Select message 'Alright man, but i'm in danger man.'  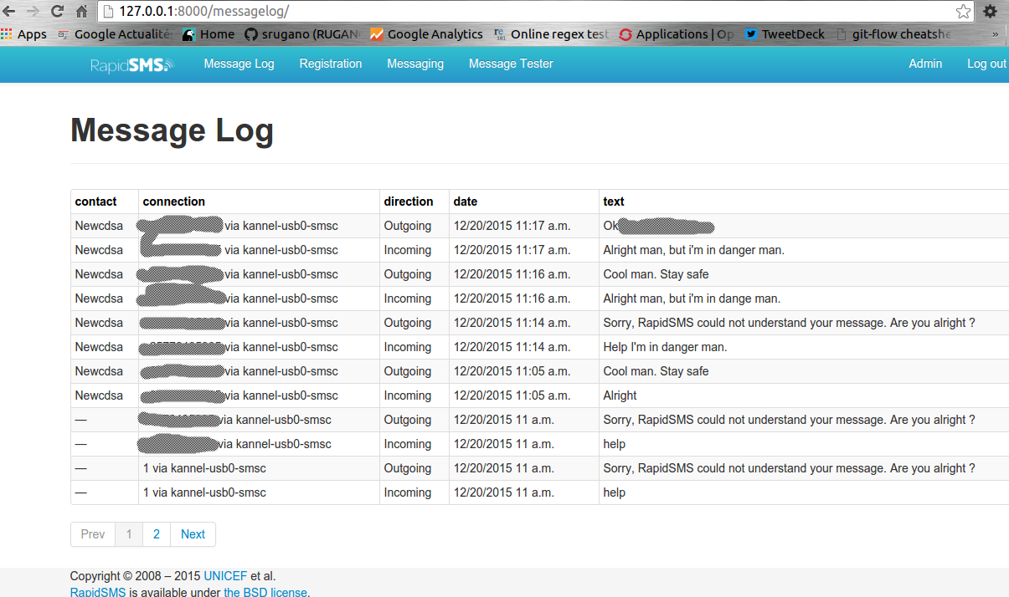tap(693, 250)
